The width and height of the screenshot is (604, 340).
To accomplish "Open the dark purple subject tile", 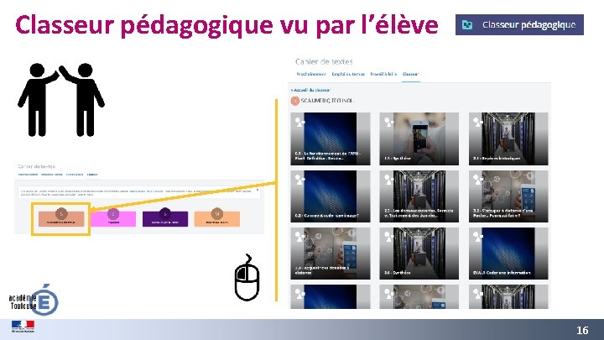I will (x=165, y=218).
